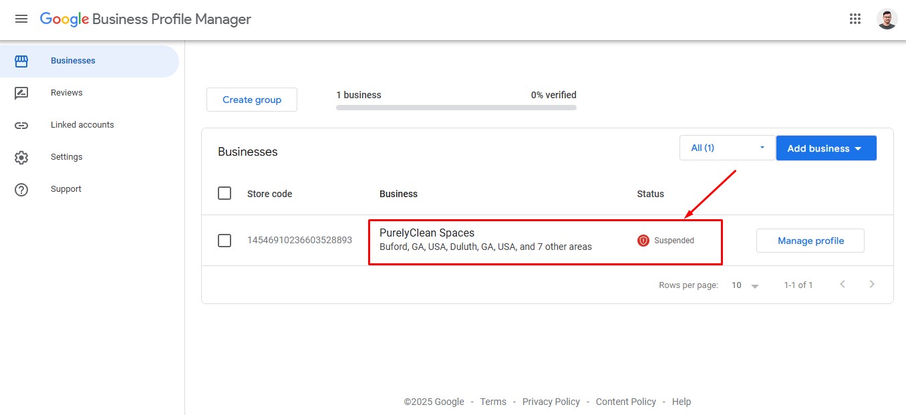Viewport: 906px width, 415px height.
Task: Open the Google apps grid
Action: coord(855,19)
